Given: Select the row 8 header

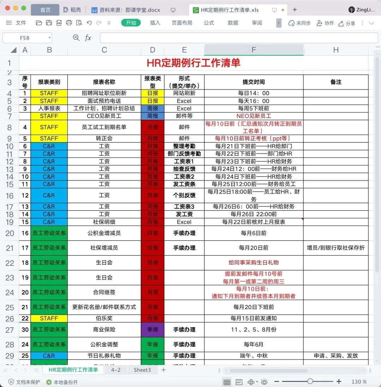Looking at the screenshot, I should [x=10, y=127].
